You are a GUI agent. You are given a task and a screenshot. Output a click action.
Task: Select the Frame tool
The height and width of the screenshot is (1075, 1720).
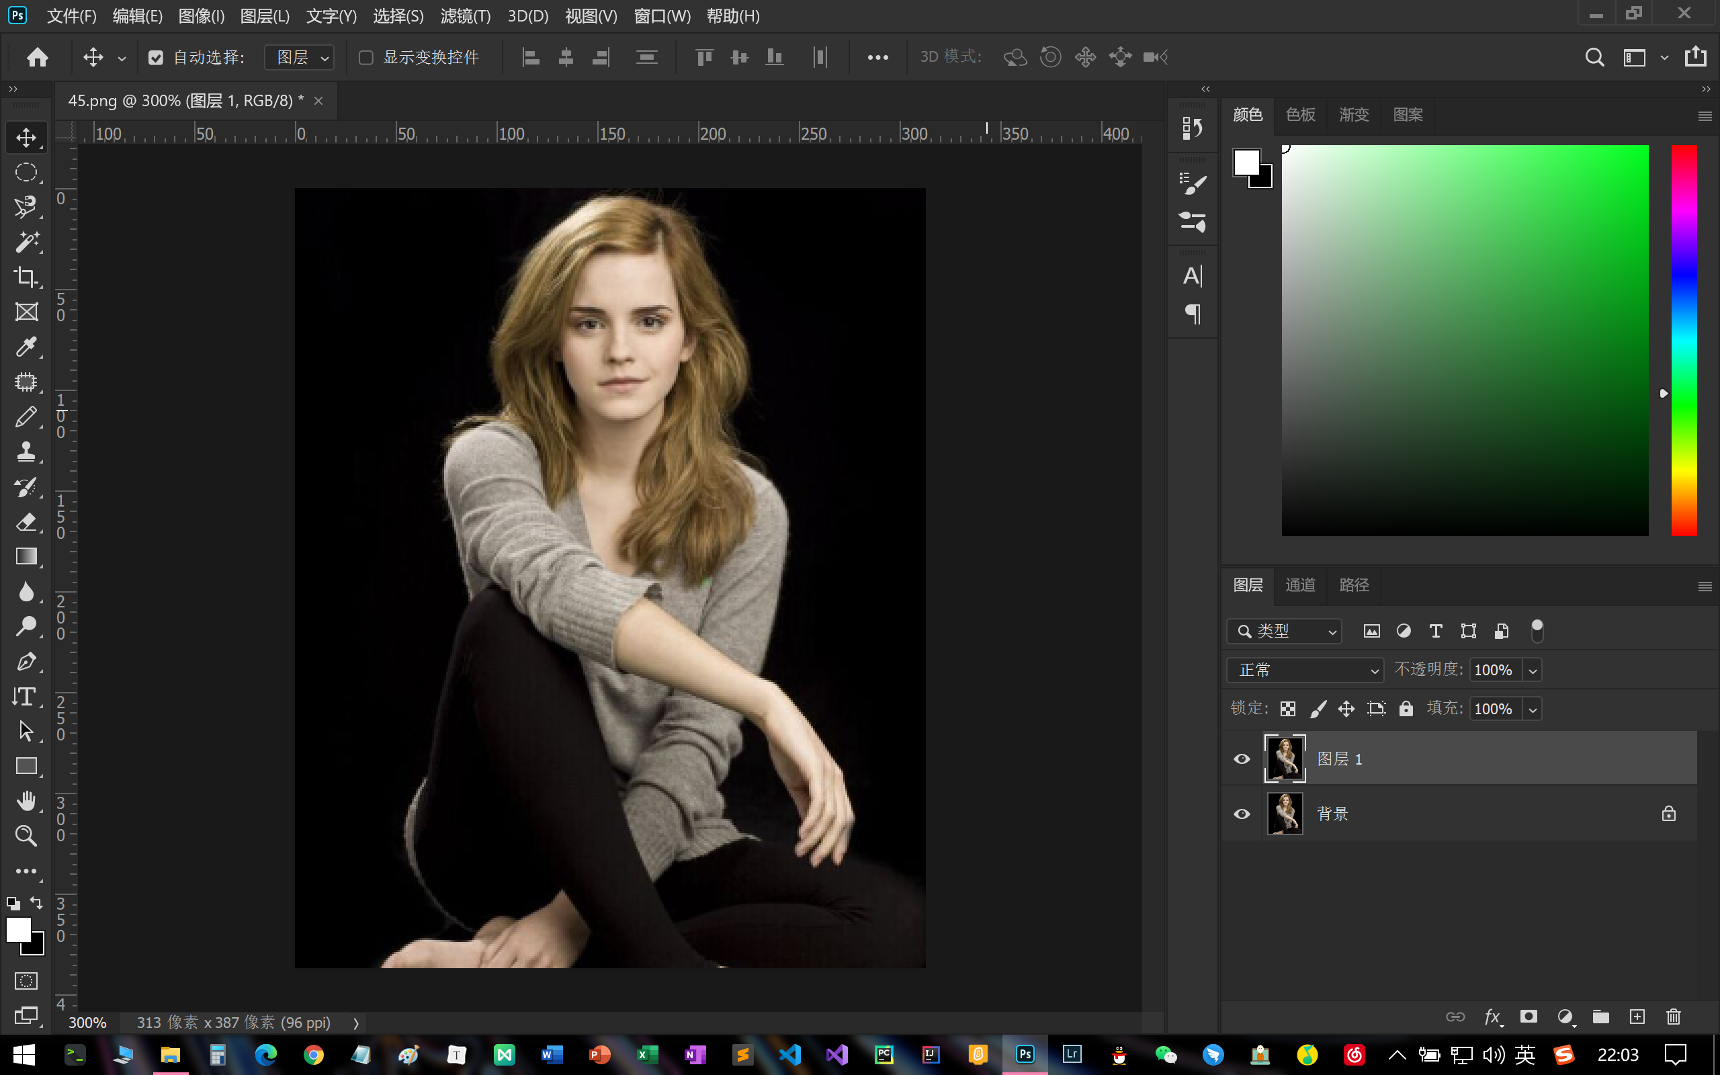coord(26,311)
